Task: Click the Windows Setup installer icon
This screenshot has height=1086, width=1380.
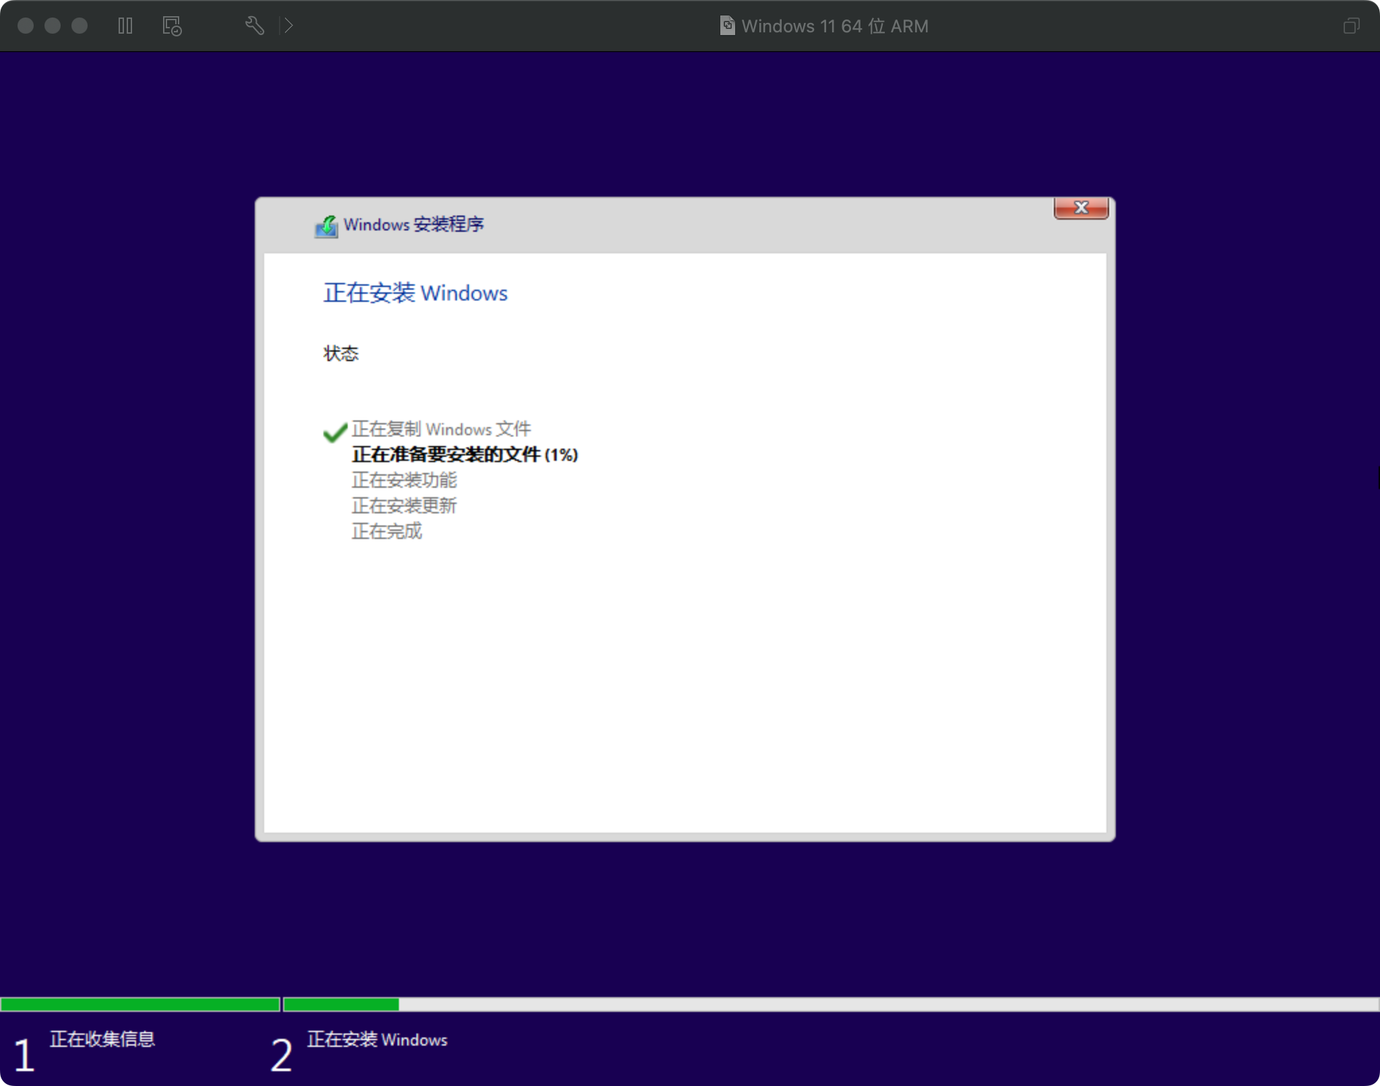Action: (327, 226)
